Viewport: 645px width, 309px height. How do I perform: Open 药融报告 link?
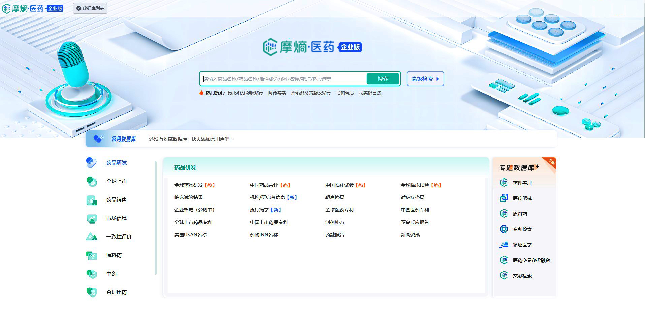[x=334, y=235]
